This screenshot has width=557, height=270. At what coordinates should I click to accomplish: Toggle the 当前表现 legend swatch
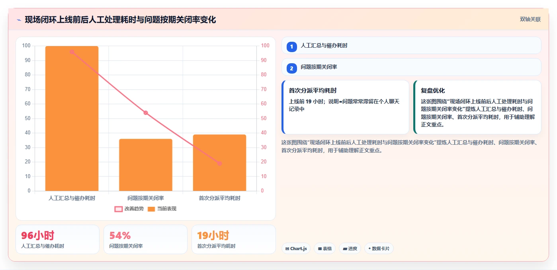[x=151, y=209]
